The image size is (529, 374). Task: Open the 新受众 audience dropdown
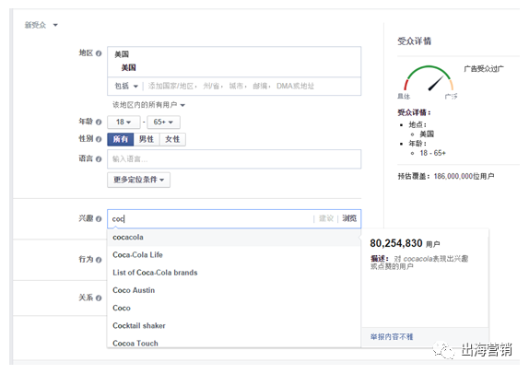[x=41, y=25]
